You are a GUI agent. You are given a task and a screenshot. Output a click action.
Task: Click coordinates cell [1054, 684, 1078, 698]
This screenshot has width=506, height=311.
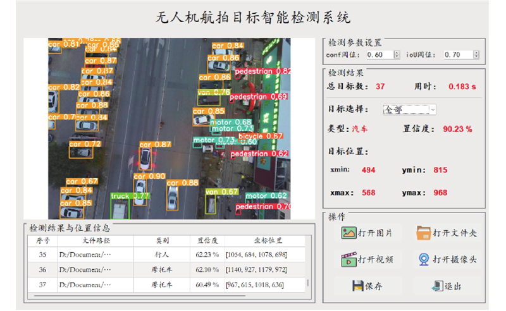264,255
